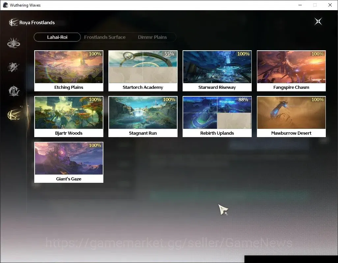Open the Mawburrow Desert area card
Viewport: 338px width, 263px height.
(x=291, y=117)
